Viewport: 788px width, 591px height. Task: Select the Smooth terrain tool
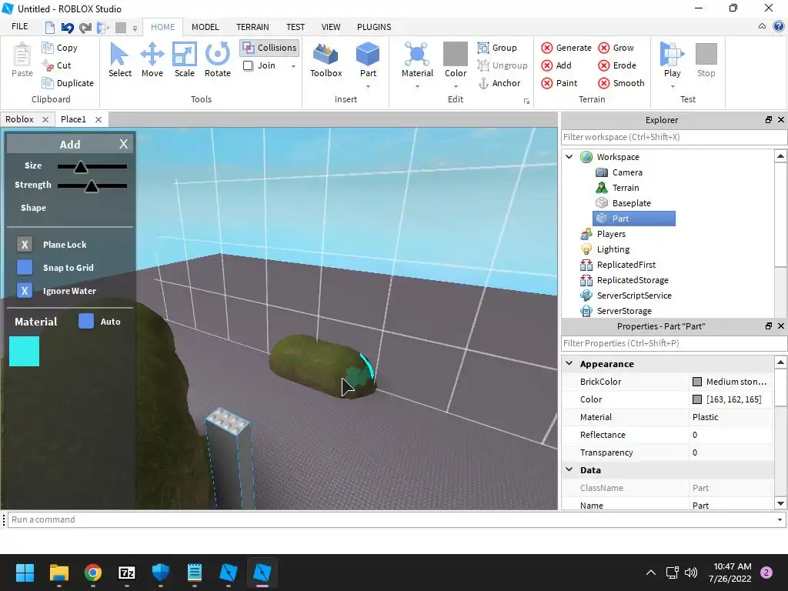tap(621, 83)
